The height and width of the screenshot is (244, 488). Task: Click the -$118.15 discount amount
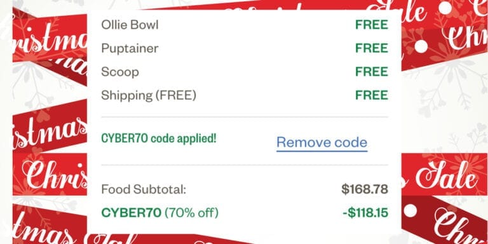pyautogui.click(x=365, y=213)
